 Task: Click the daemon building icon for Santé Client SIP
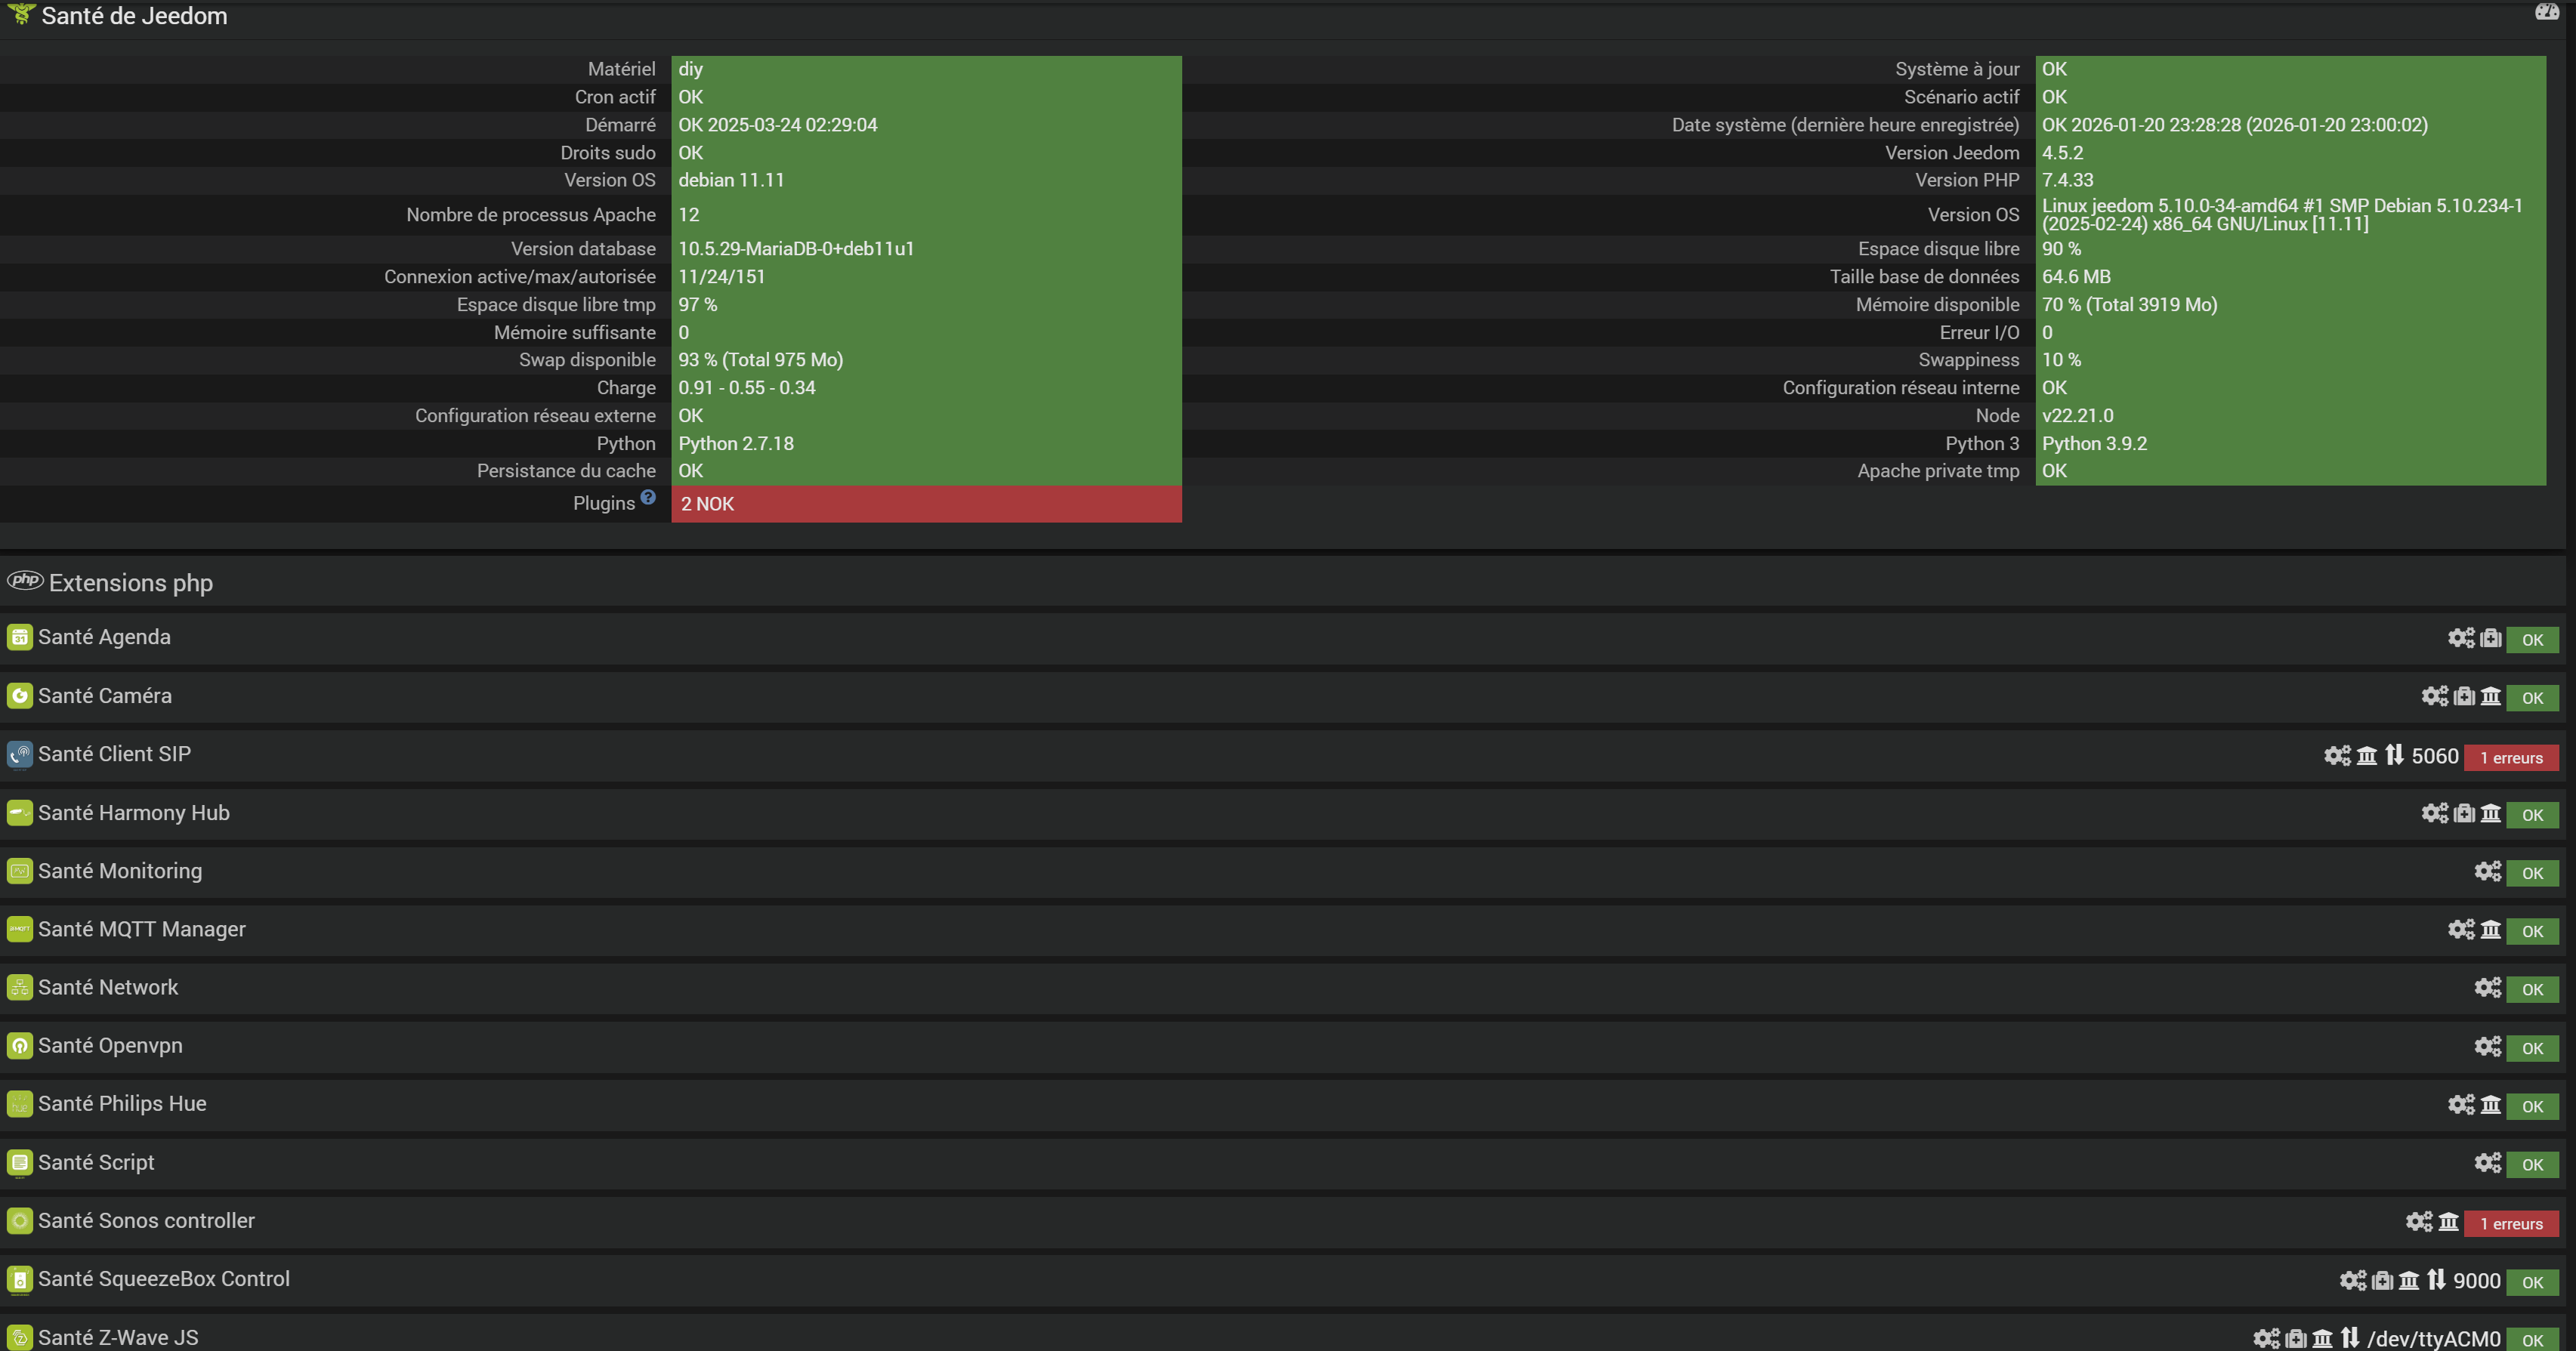tap(2366, 755)
